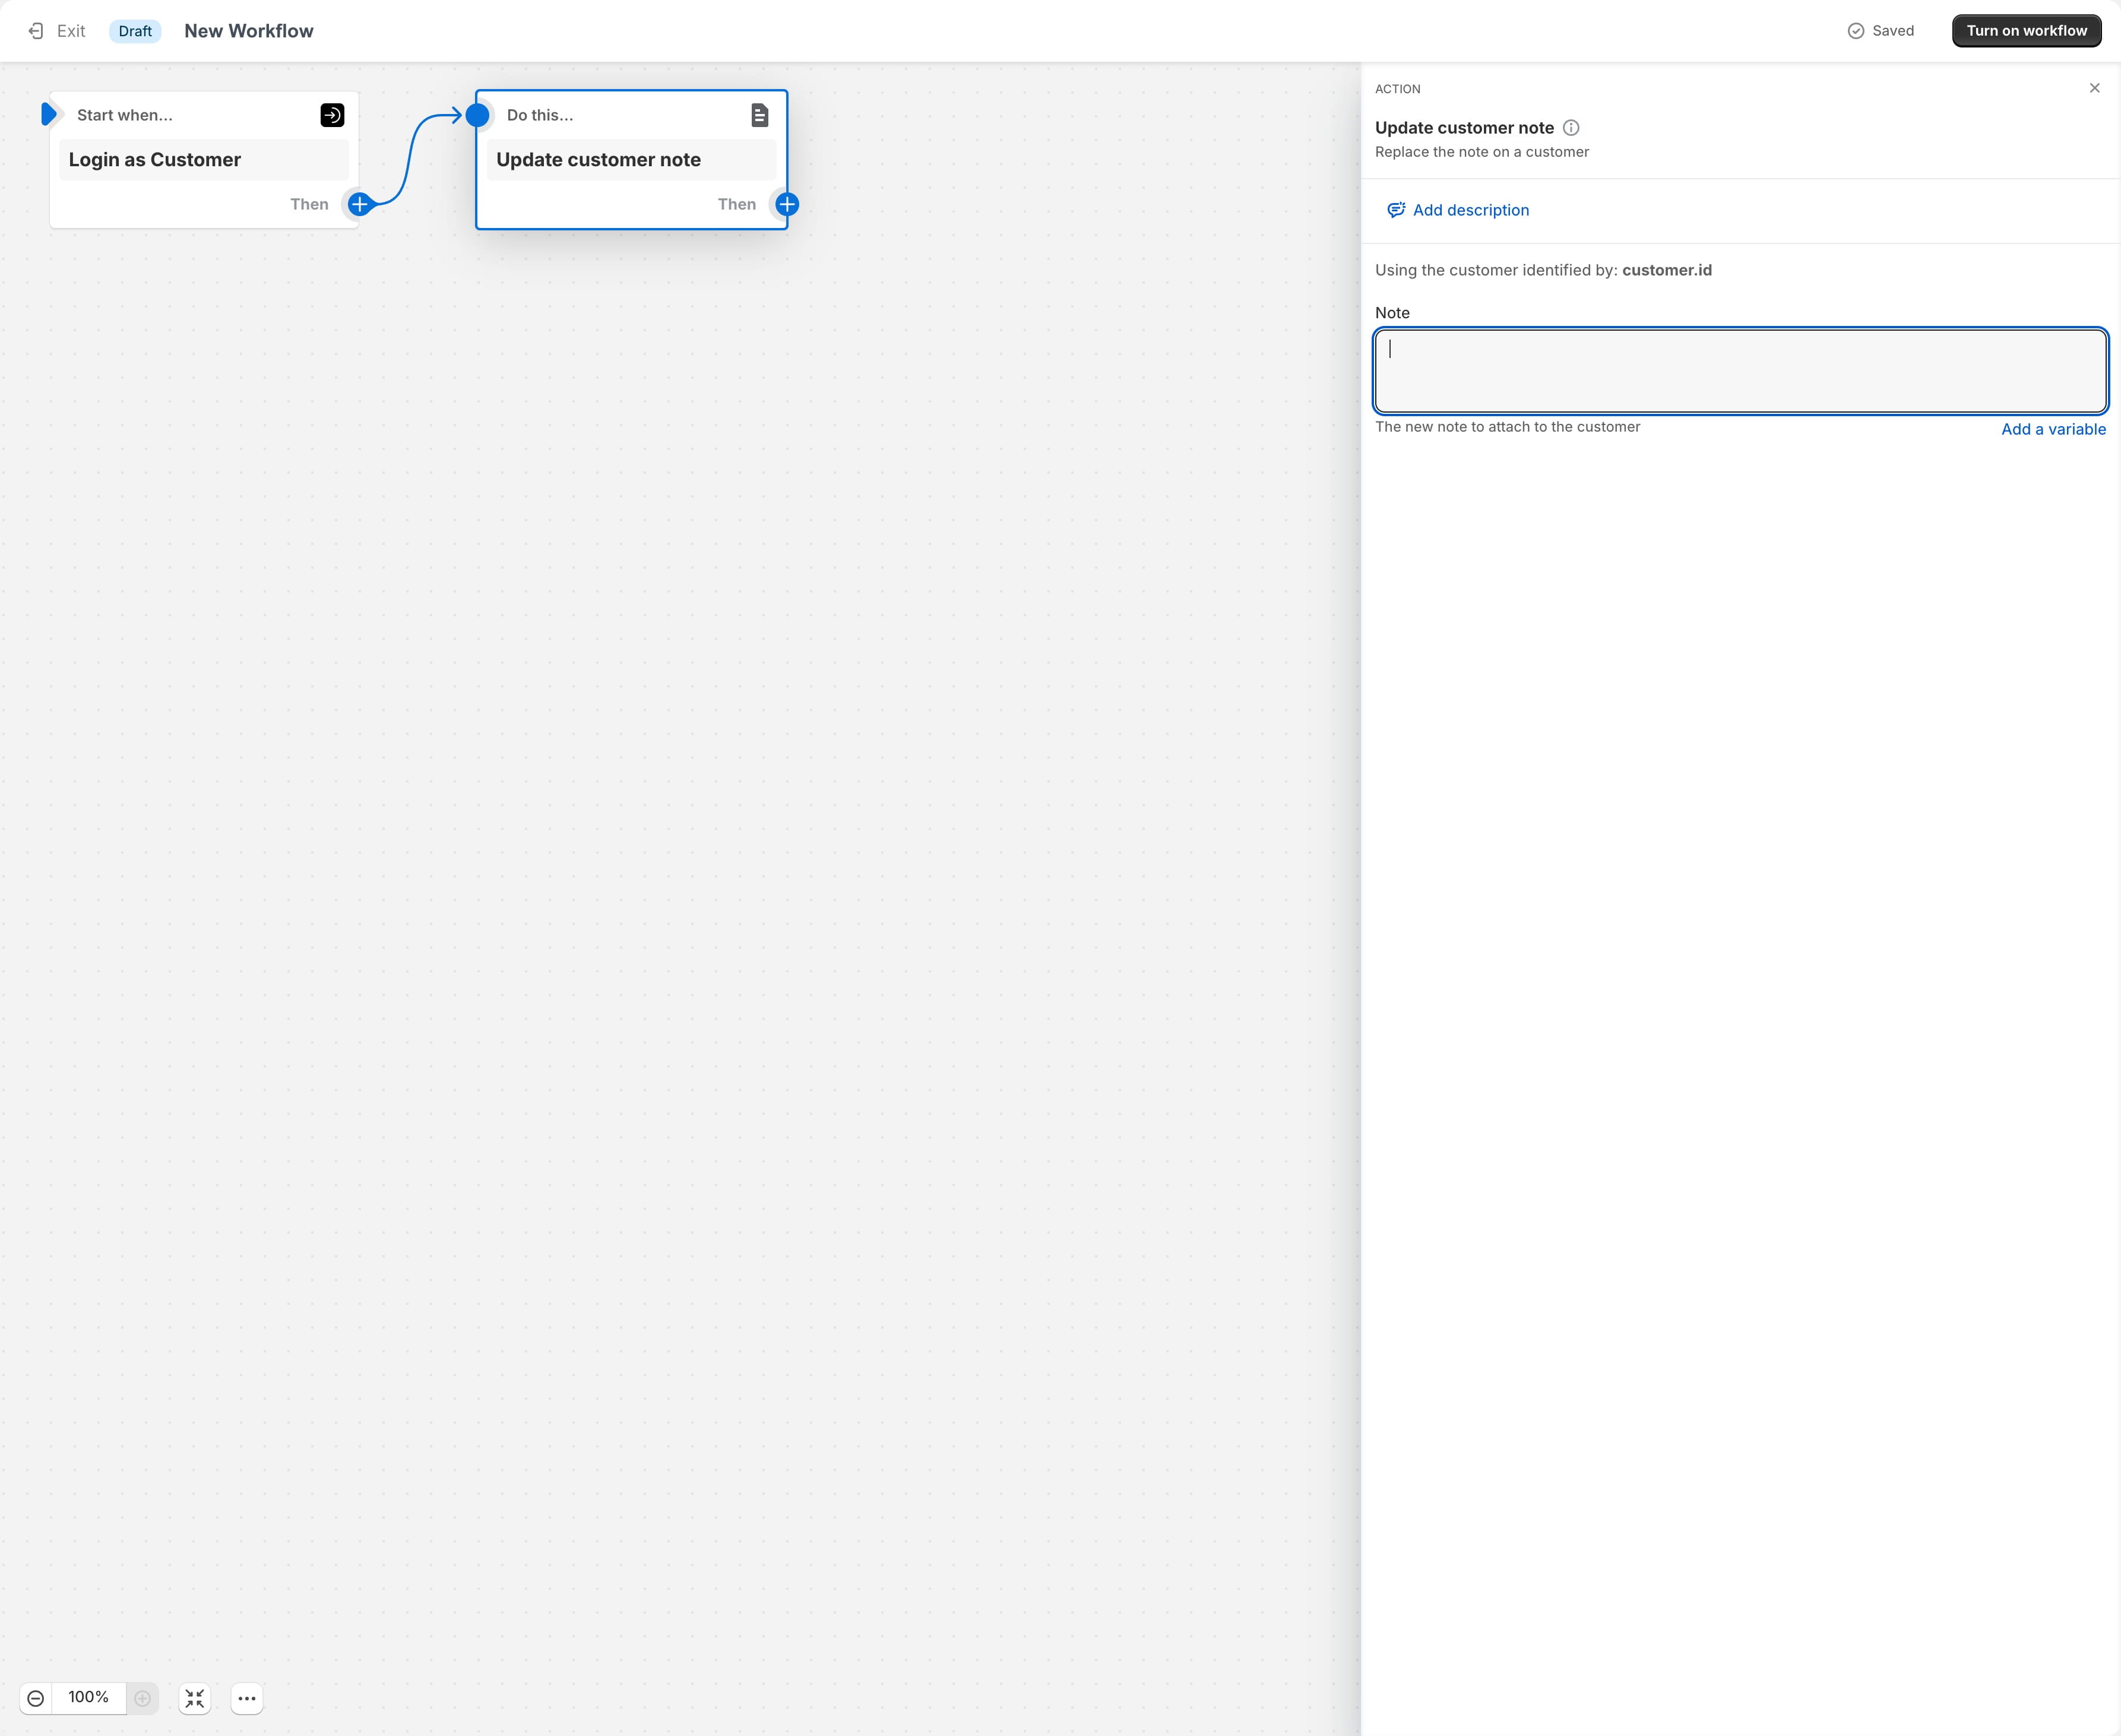Click inside the Note text field
The image size is (2121, 1736).
(1739, 370)
